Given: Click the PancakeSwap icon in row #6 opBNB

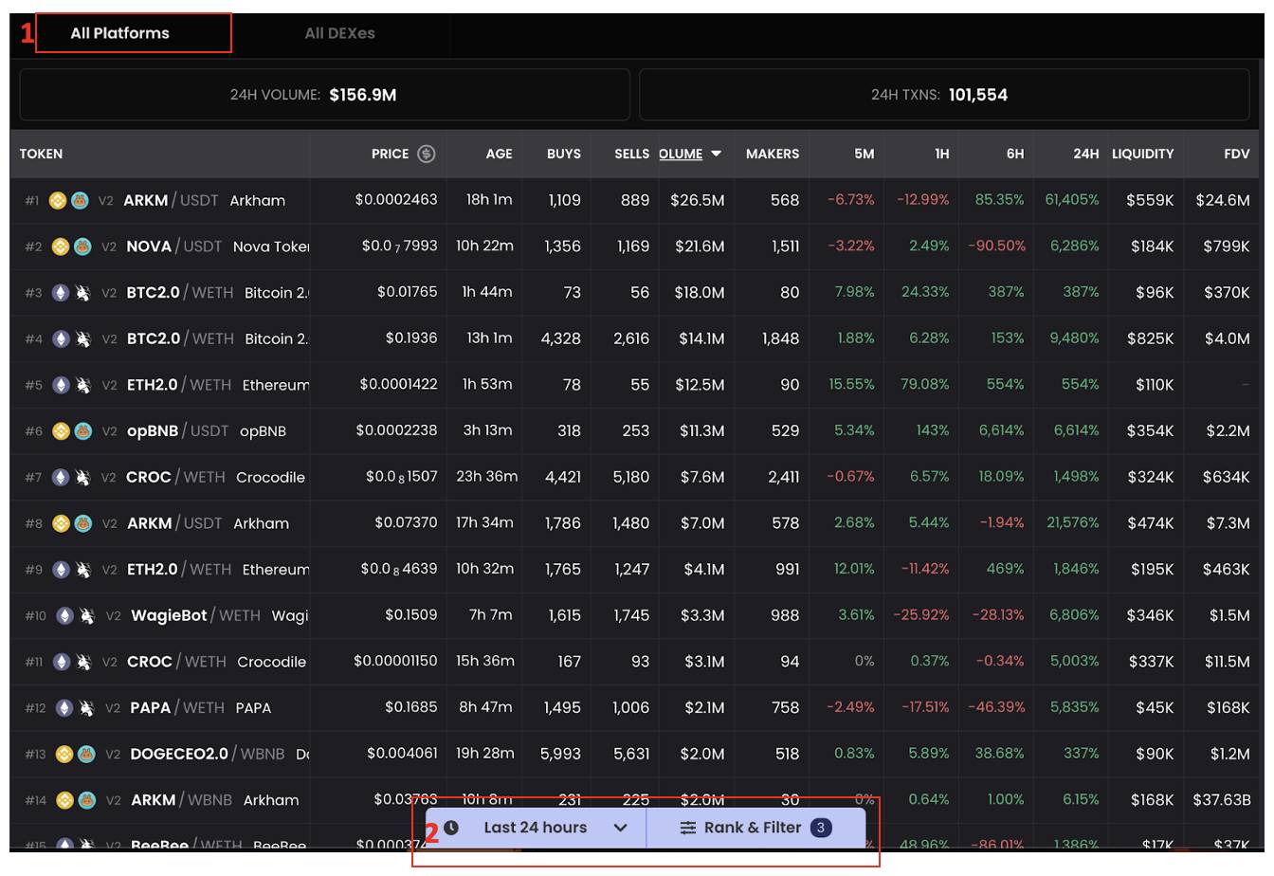Looking at the screenshot, I should [x=82, y=431].
